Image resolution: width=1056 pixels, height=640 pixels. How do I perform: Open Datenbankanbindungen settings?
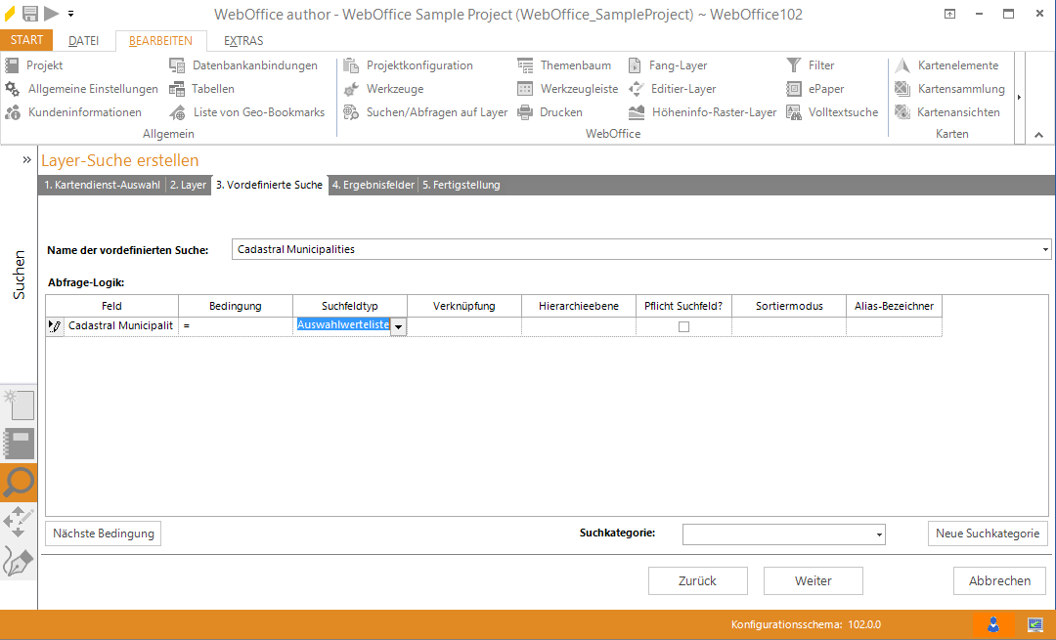coord(254,65)
